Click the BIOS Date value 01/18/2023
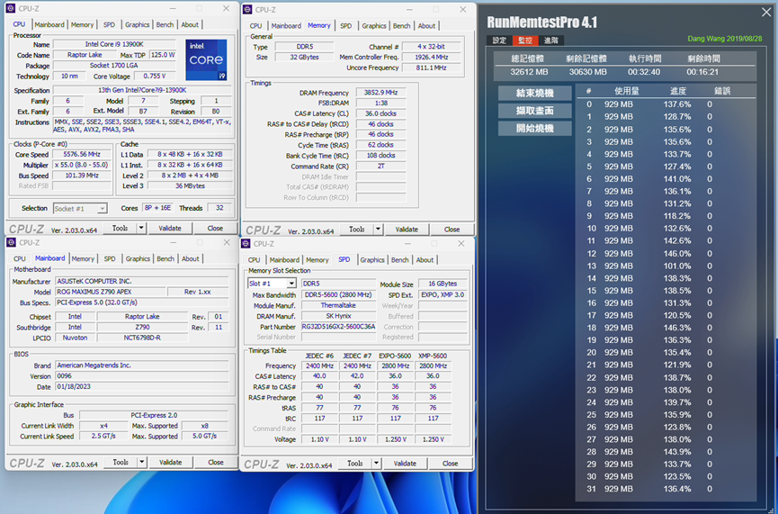Viewport: 778px width, 514px height. point(142,386)
